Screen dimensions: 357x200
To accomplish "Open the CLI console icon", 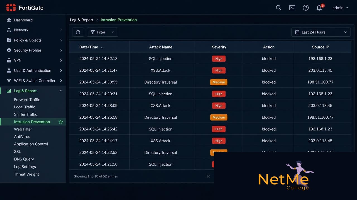I will point(292,8).
